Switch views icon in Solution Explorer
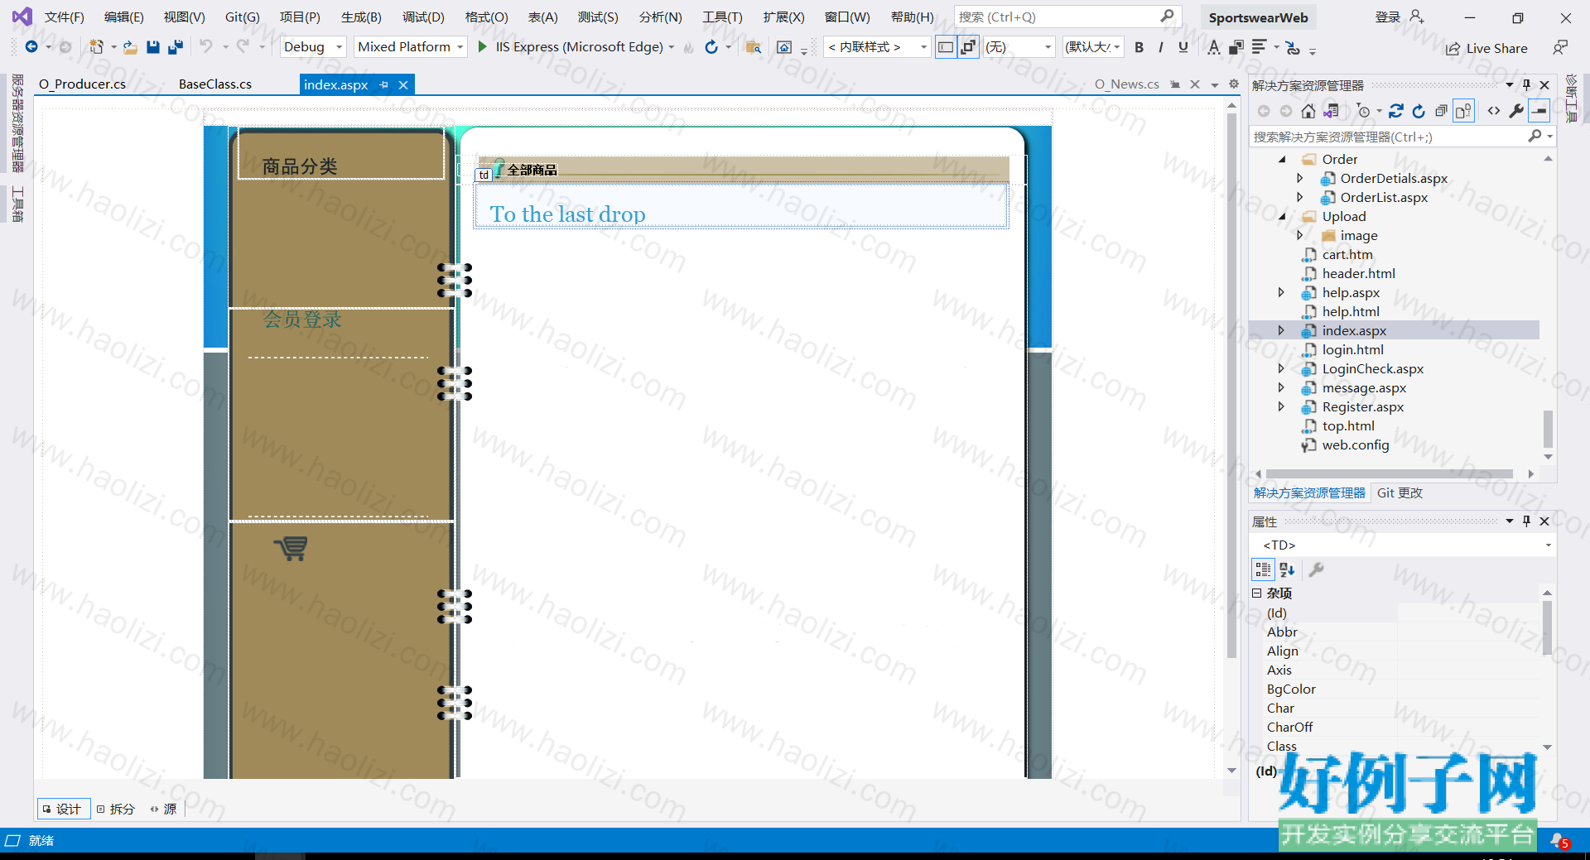The height and width of the screenshot is (860, 1590). point(1332,111)
